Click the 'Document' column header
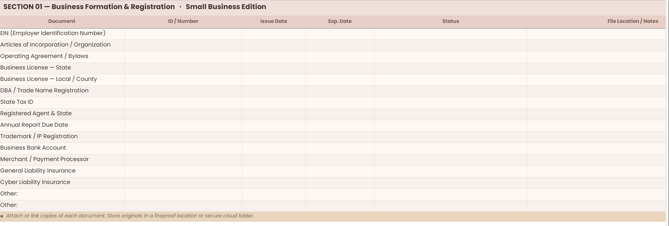The image size is (669, 226). (62, 21)
